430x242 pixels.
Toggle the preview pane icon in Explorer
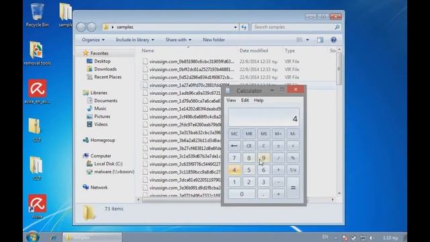click(x=320, y=40)
